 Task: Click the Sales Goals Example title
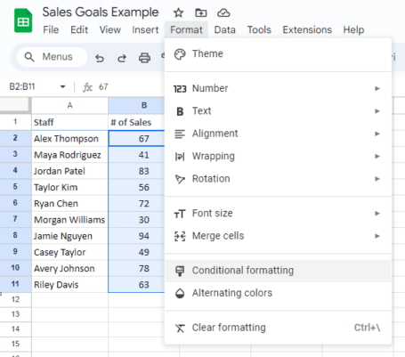point(101,12)
